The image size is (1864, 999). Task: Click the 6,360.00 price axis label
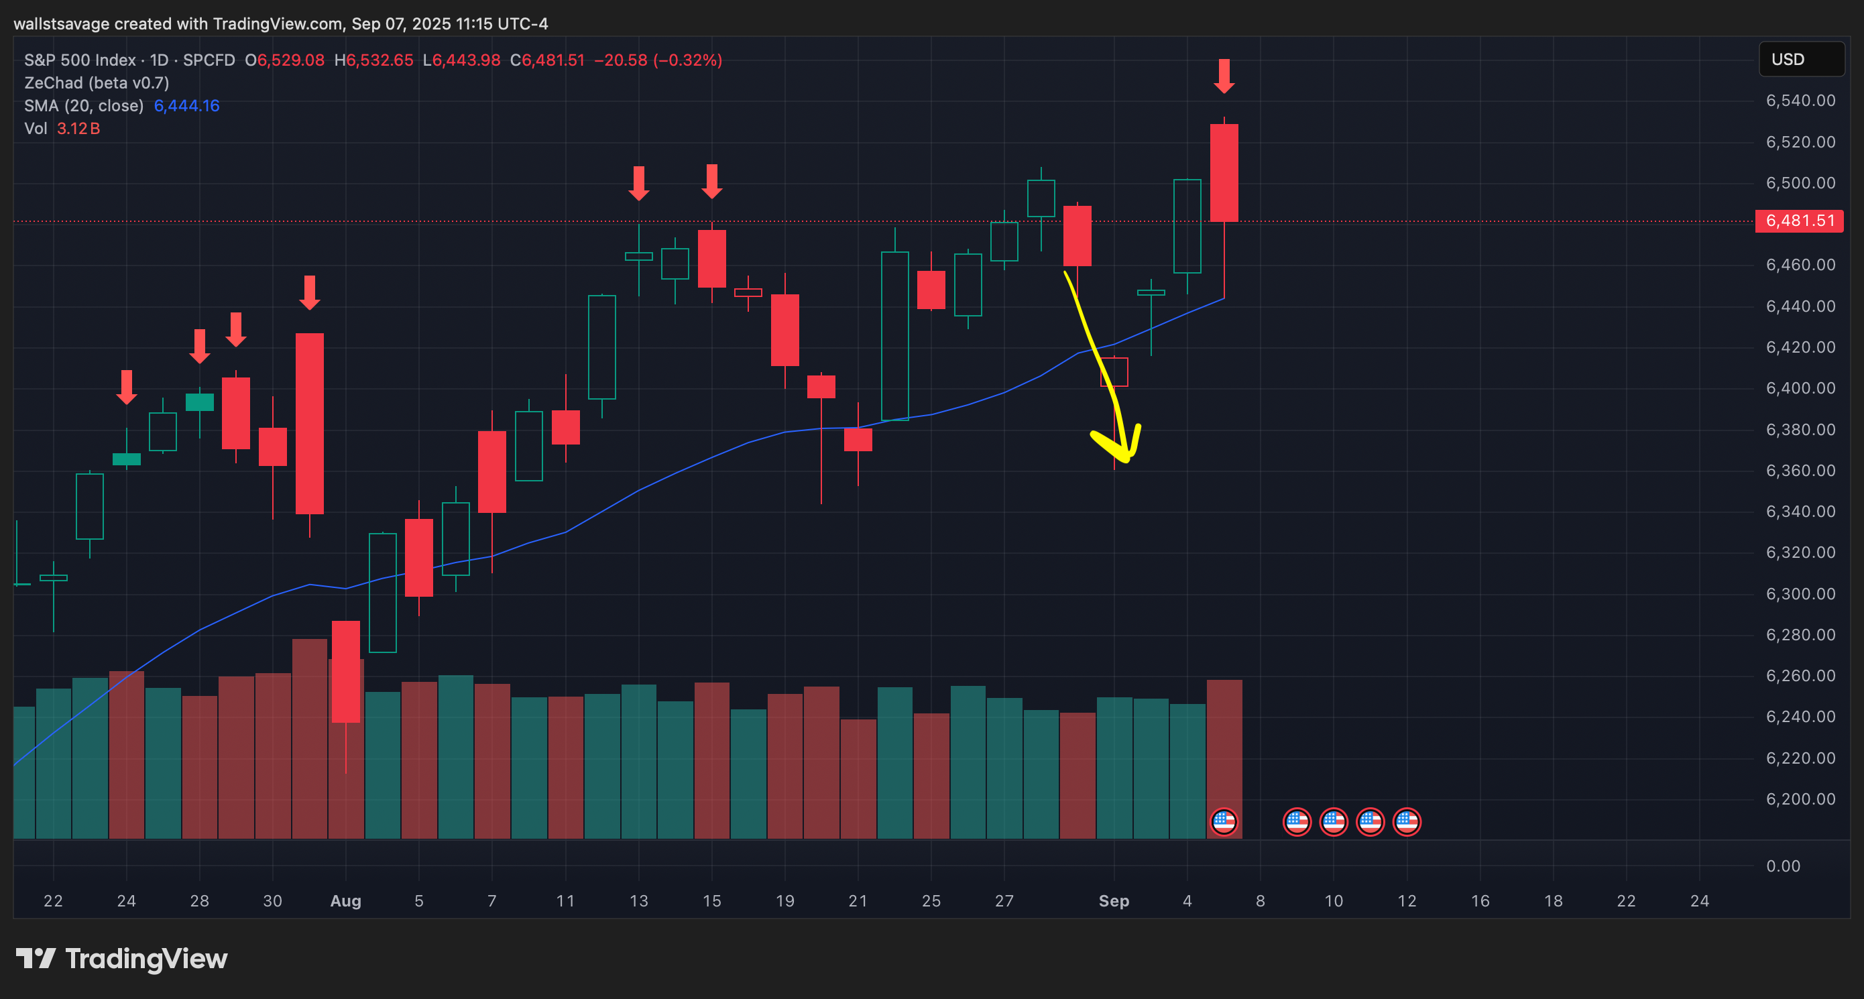tap(1800, 471)
